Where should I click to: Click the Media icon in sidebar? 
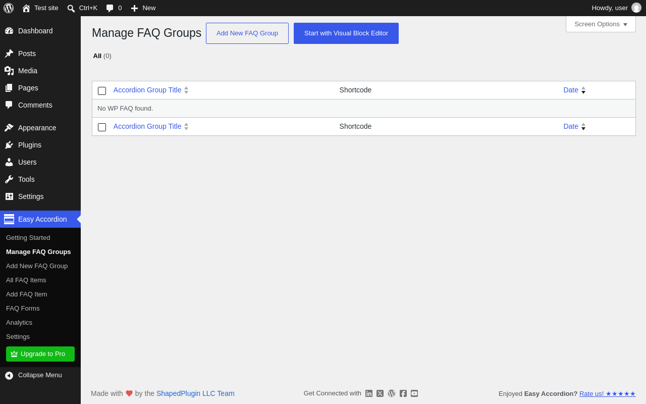[9, 71]
